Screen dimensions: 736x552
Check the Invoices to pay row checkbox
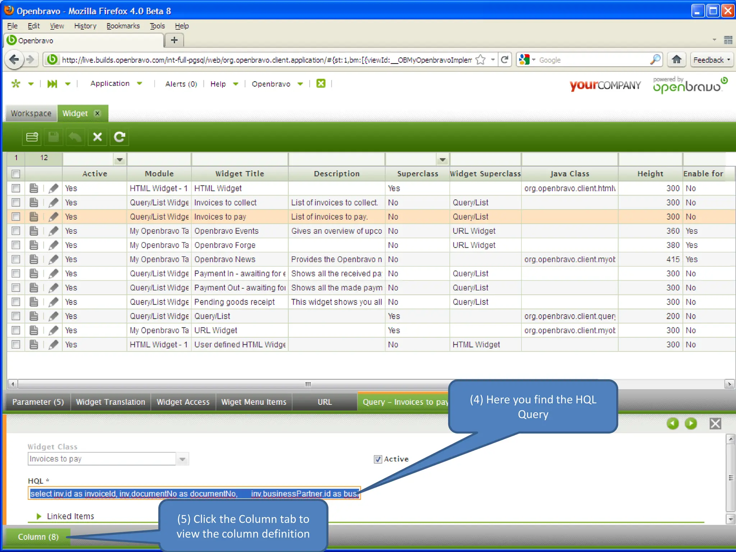(16, 217)
